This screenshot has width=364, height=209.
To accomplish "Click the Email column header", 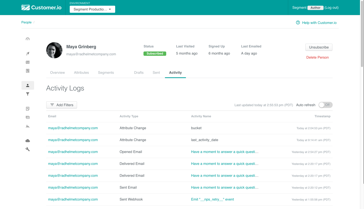I will [x=52, y=116].
